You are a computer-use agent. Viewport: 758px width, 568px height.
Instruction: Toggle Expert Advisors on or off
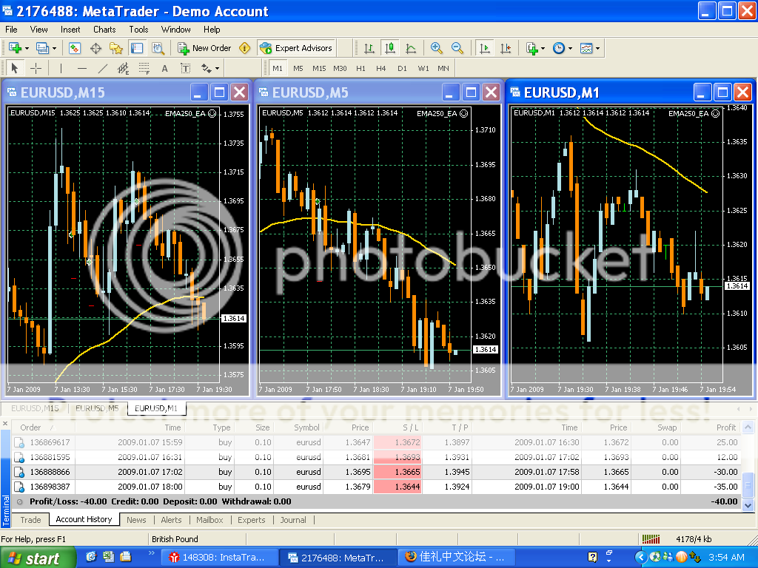(x=296, y=48)
